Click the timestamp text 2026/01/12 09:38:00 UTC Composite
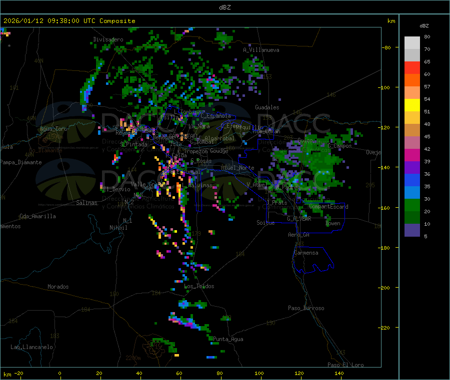The width and height of the screenshot is (450, 380). pos(69,21)
